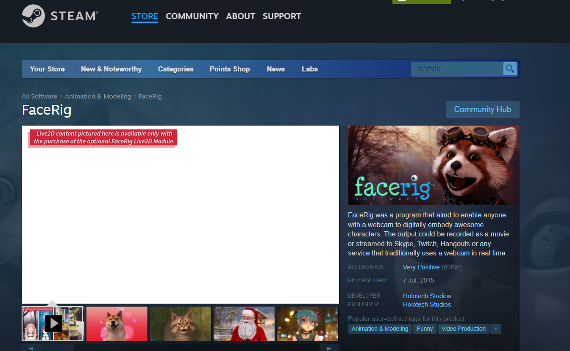View the green-haired anime girl thumbnail

(308, 324)
